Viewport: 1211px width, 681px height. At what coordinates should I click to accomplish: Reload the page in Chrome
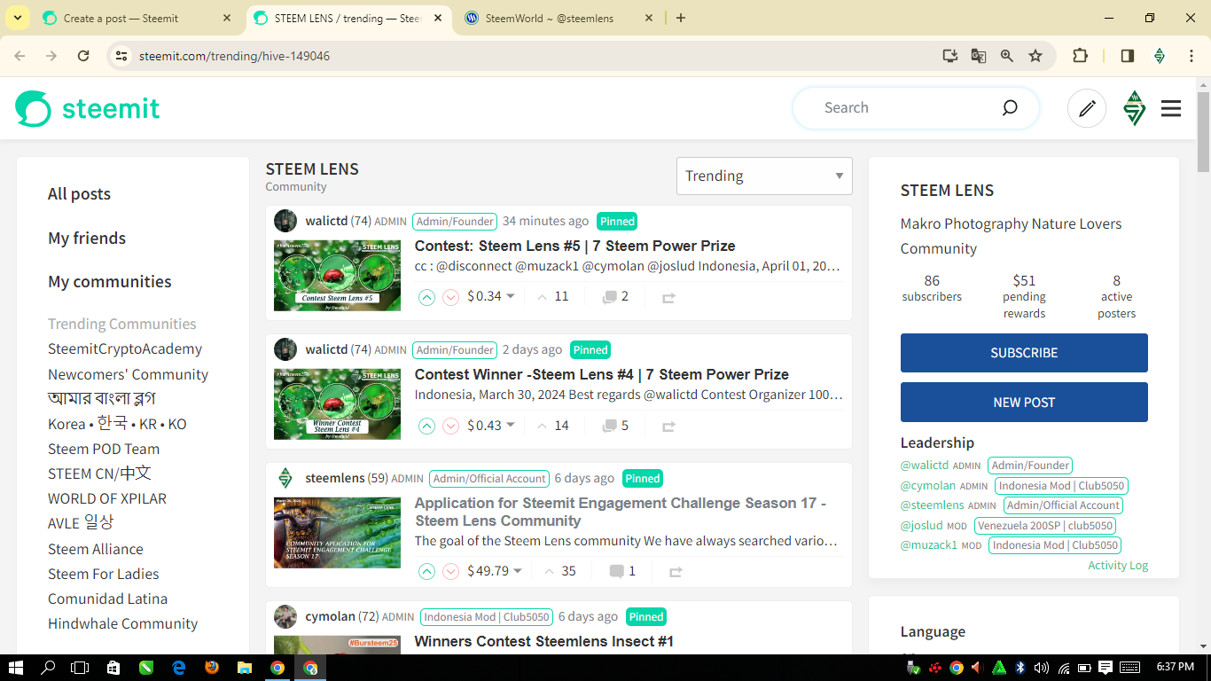pyautogui.click(x=83, y=56)
